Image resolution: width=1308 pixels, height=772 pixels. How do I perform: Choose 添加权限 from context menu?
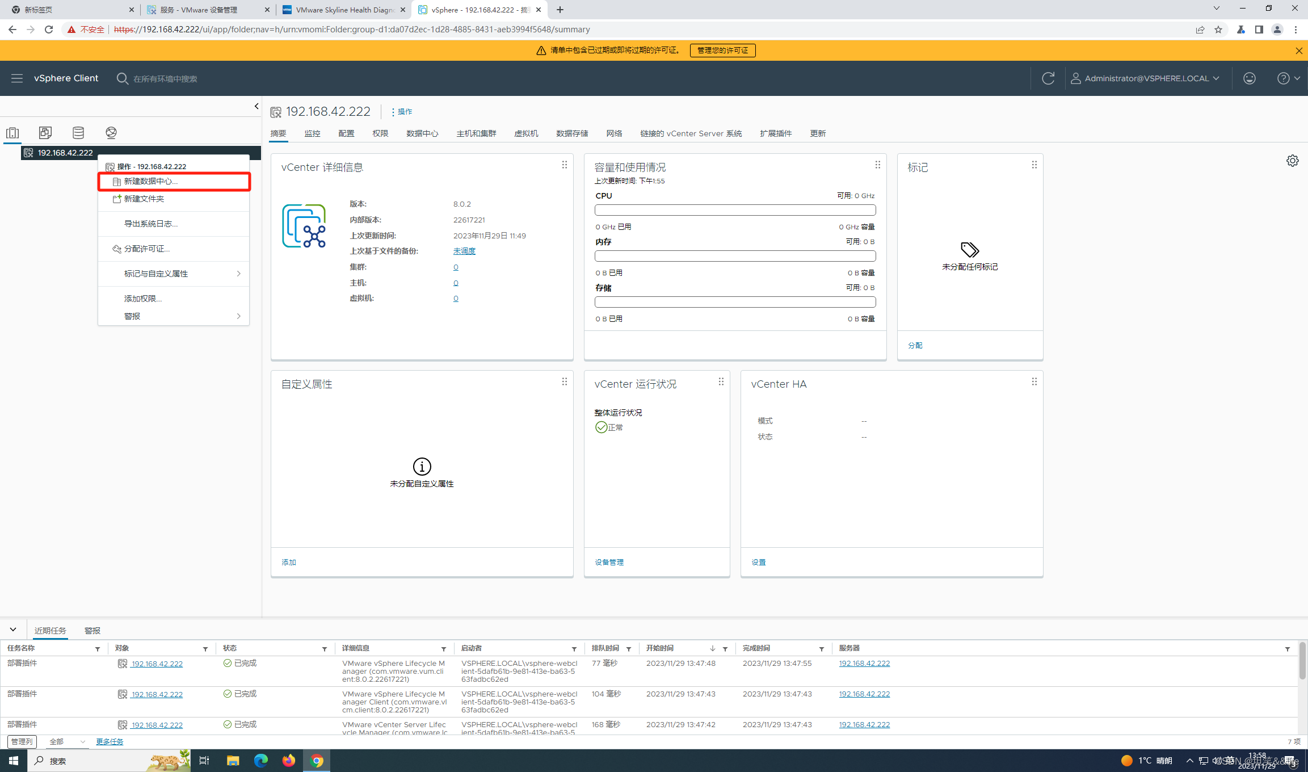coord(174,299)
